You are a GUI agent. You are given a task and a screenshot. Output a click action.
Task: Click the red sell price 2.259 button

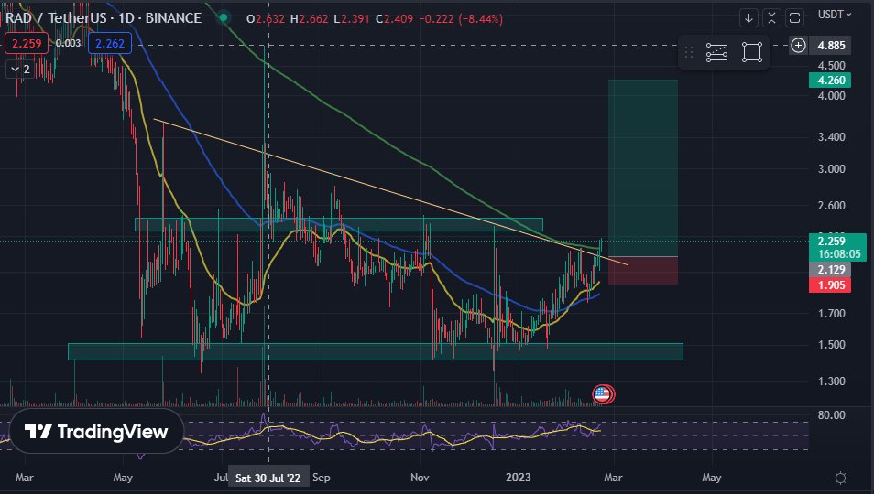27,43
